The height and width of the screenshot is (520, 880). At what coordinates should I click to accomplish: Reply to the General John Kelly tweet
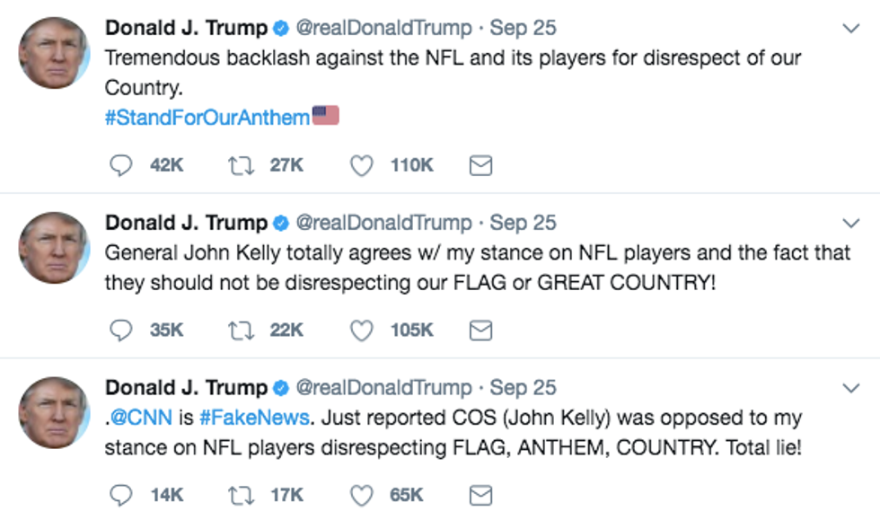pyautogui.click(x=120, y=331)
